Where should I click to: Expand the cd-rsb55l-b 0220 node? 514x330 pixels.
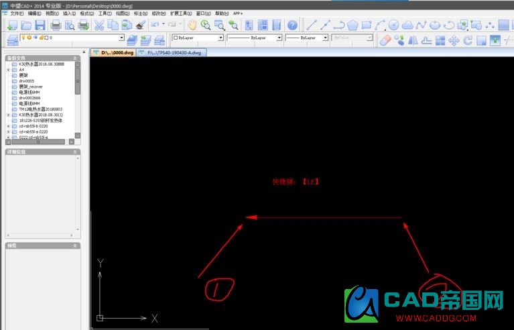(8, 126)
